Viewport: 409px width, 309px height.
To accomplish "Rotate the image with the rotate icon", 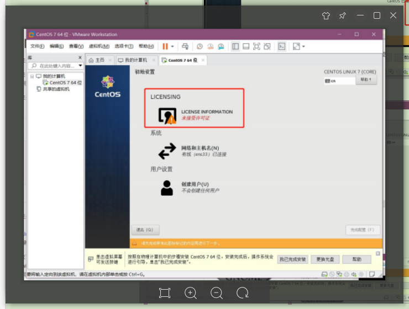I will click(243, 293).
